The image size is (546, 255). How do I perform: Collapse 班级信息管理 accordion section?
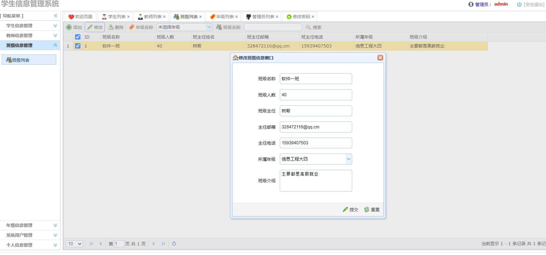coord(30,45)
